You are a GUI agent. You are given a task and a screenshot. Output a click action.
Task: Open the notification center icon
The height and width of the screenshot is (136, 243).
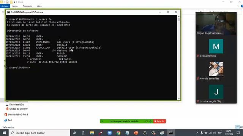(x=238, y=133)
